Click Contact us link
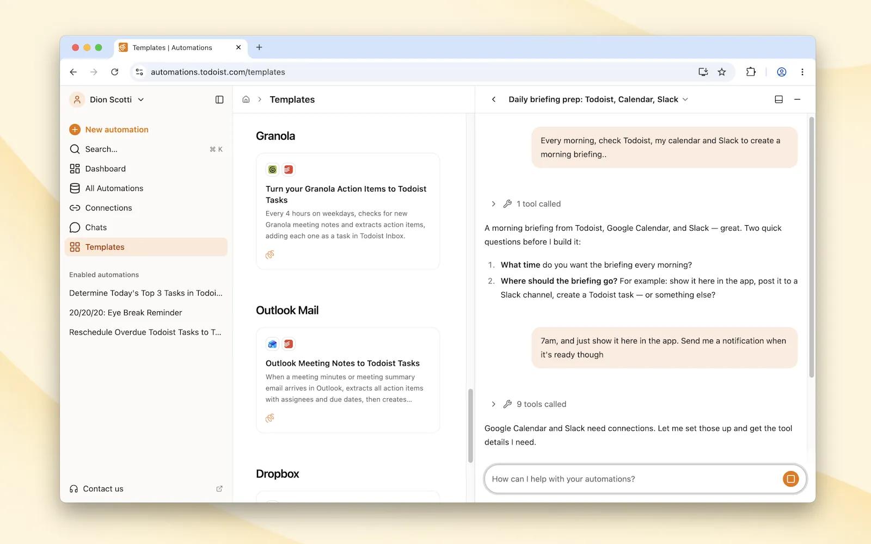871x544 pixels. click(97, 489)
